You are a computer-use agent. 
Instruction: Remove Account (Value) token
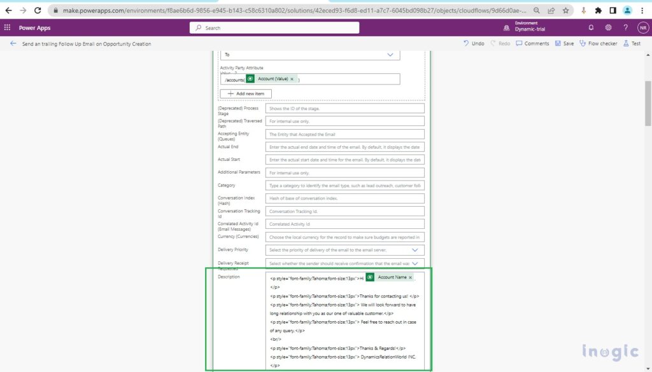(292, 79)
